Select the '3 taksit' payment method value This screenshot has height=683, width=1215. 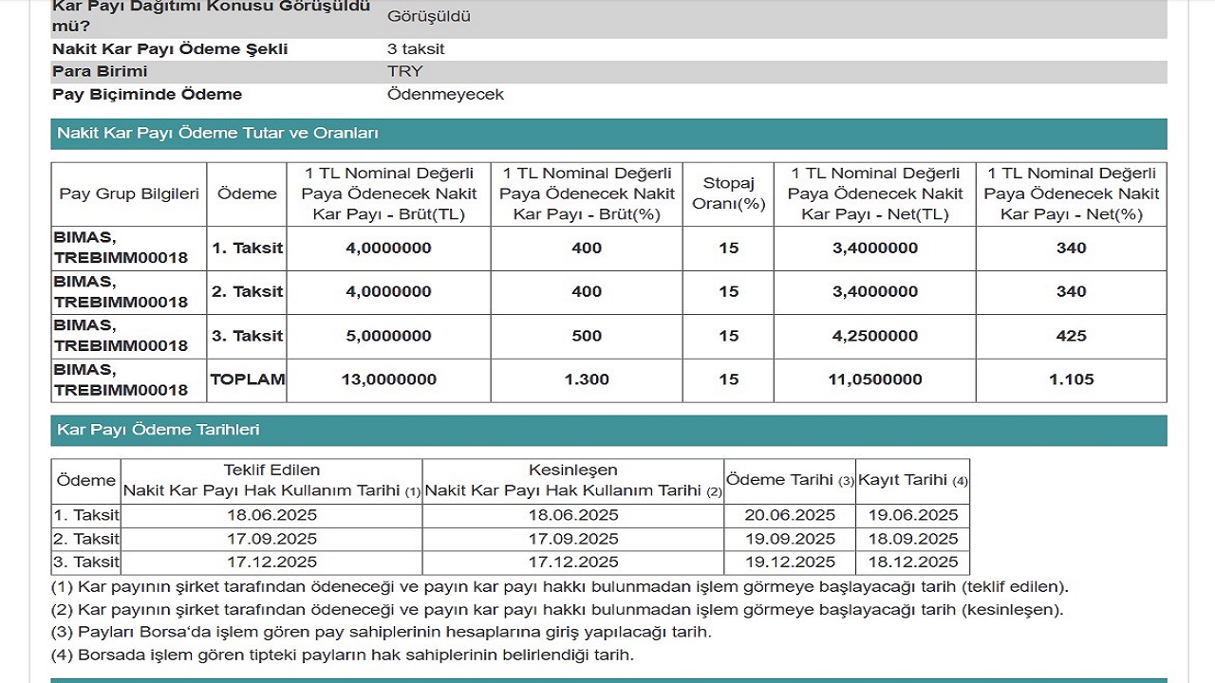(x=416, y=49)
